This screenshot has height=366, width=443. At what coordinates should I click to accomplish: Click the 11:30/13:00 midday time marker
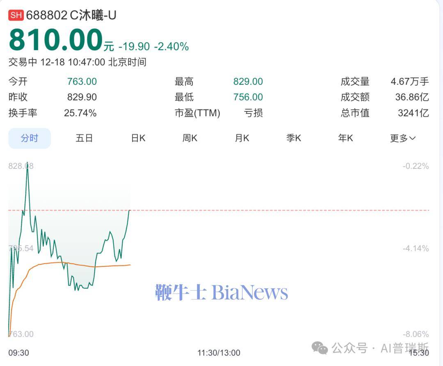click(x=219, y=352)
